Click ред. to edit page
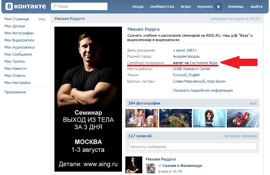 [x=42, y=19]
